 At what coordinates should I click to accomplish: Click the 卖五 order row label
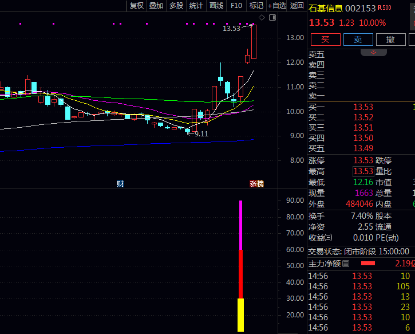tap(317, 54)
